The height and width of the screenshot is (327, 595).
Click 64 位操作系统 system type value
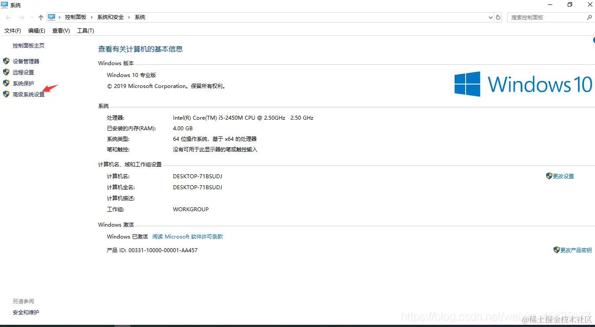pyautogui.click(x=215, y=139)
